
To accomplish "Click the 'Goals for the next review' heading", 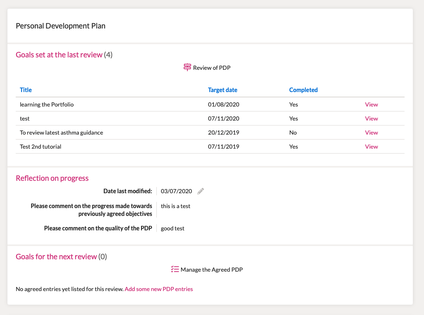I will click(x=56, y=256).
